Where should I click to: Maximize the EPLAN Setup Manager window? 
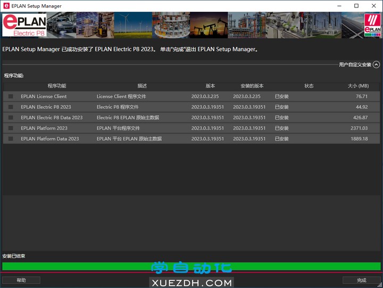click(356, 6)
